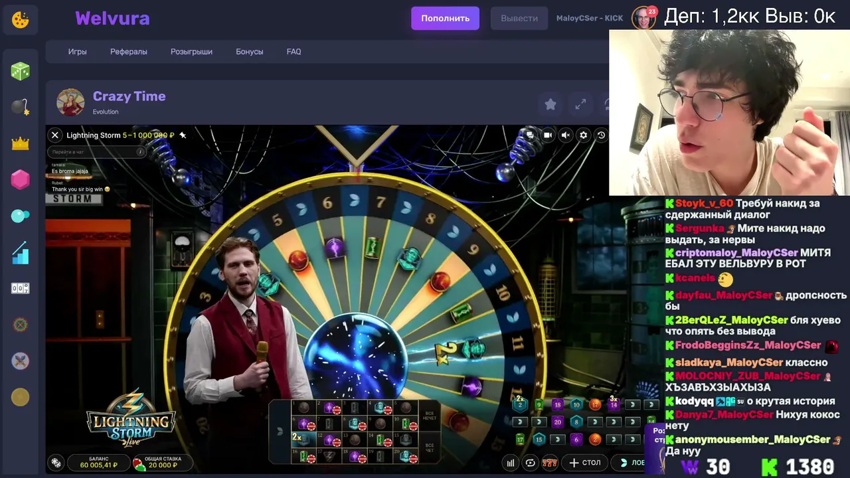Click the repeat bet arrows icon

[530, 463]
